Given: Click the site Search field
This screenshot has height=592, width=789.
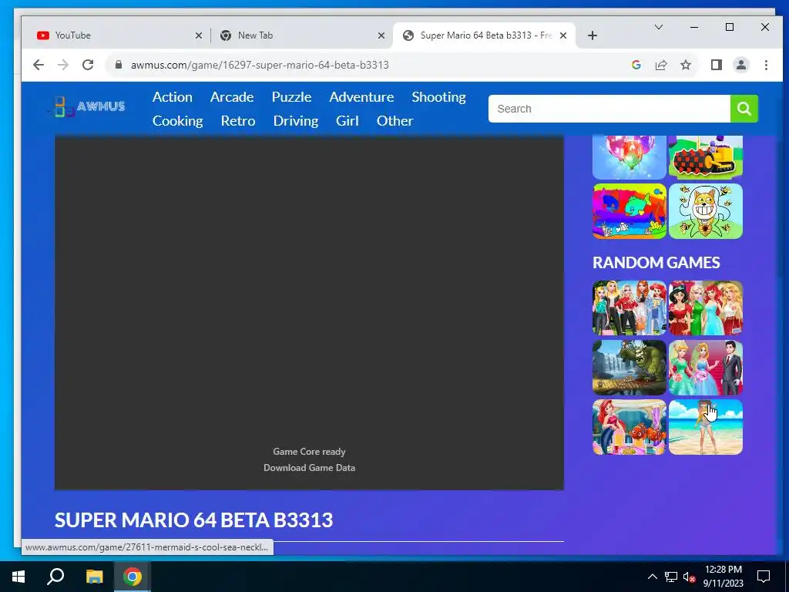Looking at the screenshot, I should pyautogui.click(x=609, y=109).
